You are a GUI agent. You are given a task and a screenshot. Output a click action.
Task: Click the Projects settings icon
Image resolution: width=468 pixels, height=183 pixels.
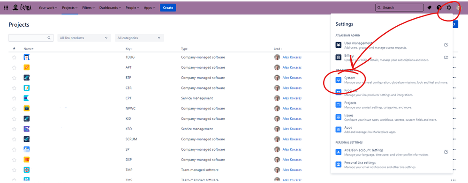[338, 105]
